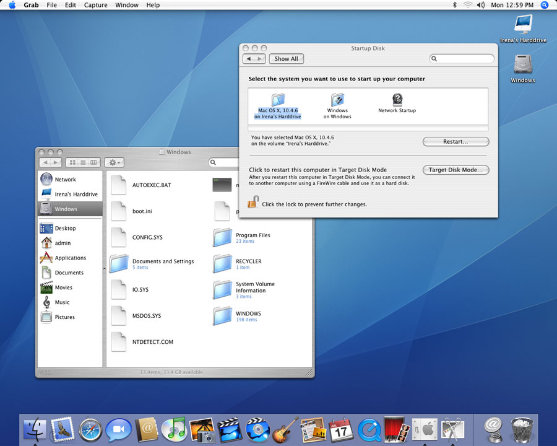Image resolution: width=557 pixels, height=446 pixels.
Task: Open admin home folder in sidebar
Action: (70, 243)
